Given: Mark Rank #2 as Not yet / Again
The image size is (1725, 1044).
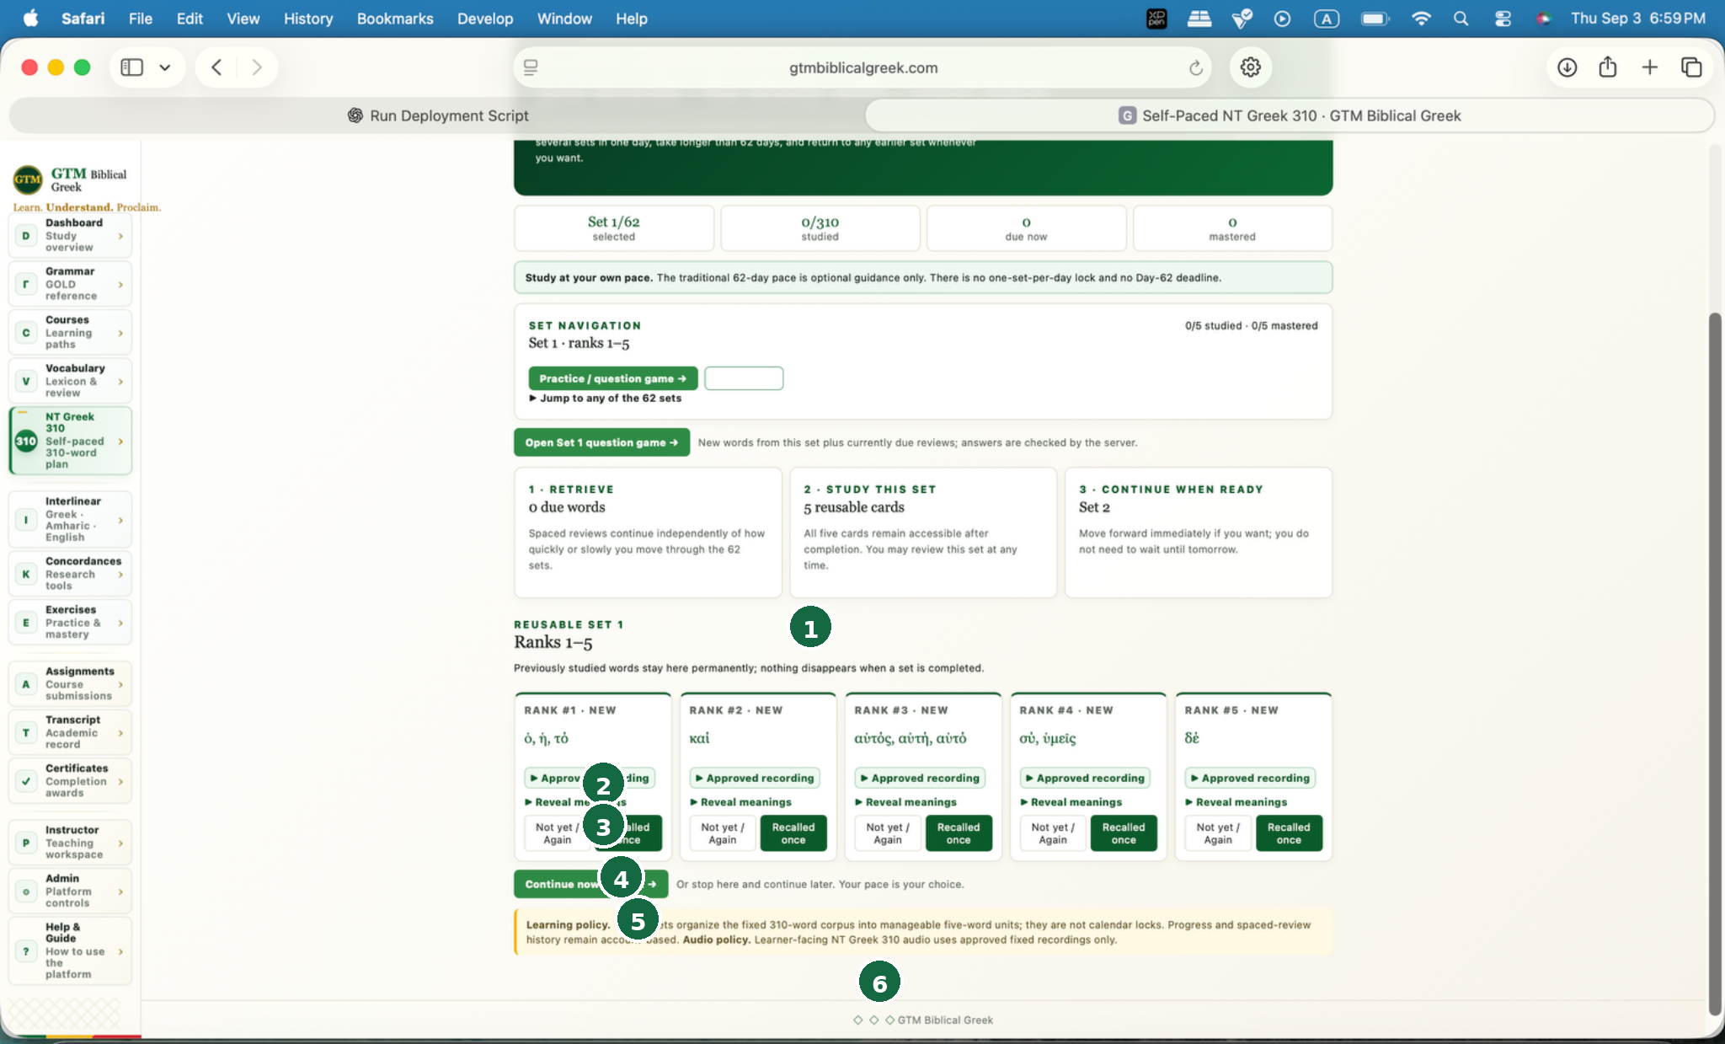Looking at the screenshot, I should coord(723,833).
